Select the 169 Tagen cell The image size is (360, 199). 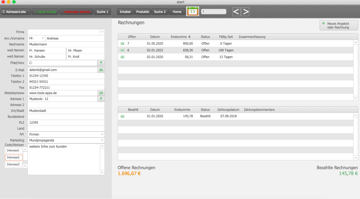click(226, 50)
